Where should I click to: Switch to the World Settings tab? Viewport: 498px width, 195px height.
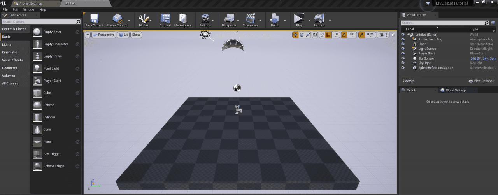[x=456, y=90]
